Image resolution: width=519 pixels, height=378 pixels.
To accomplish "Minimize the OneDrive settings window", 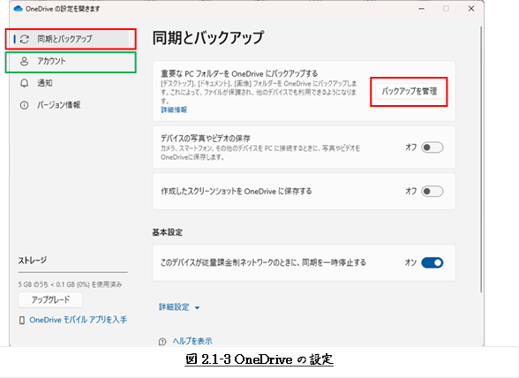I will point(421,9).
